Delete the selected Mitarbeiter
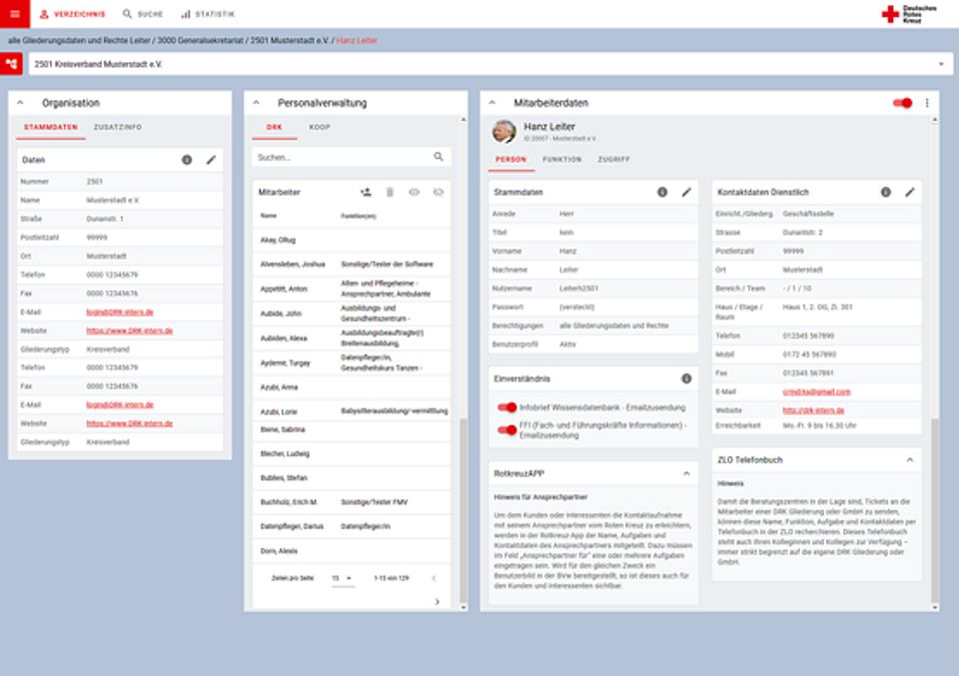The height and width of the screenshot is (676, 959). pyautogui.click(x=390, y=192)
